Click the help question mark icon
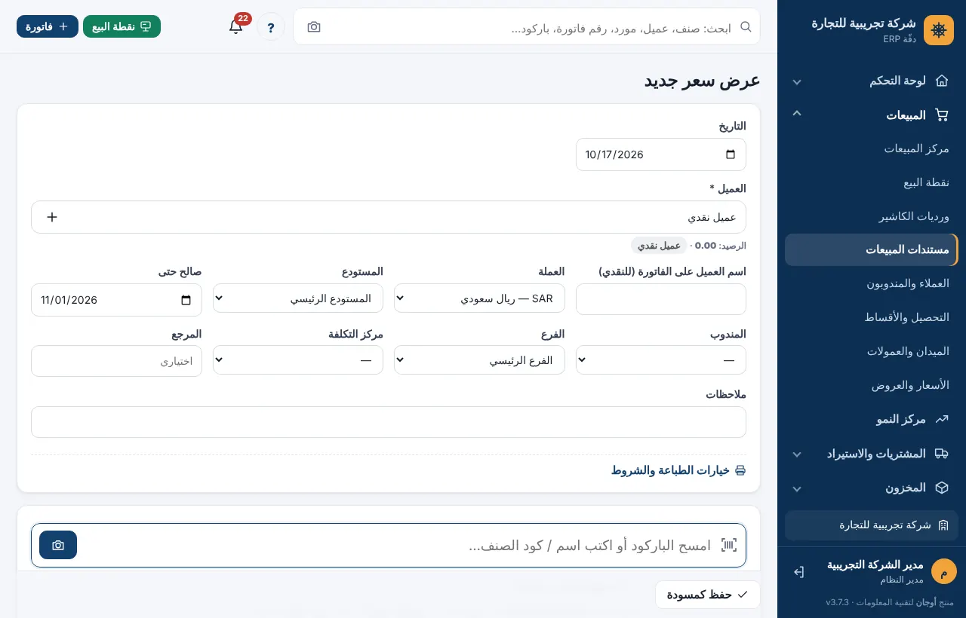The width and height of the screenshot is (966, 618). click(271, 27)
